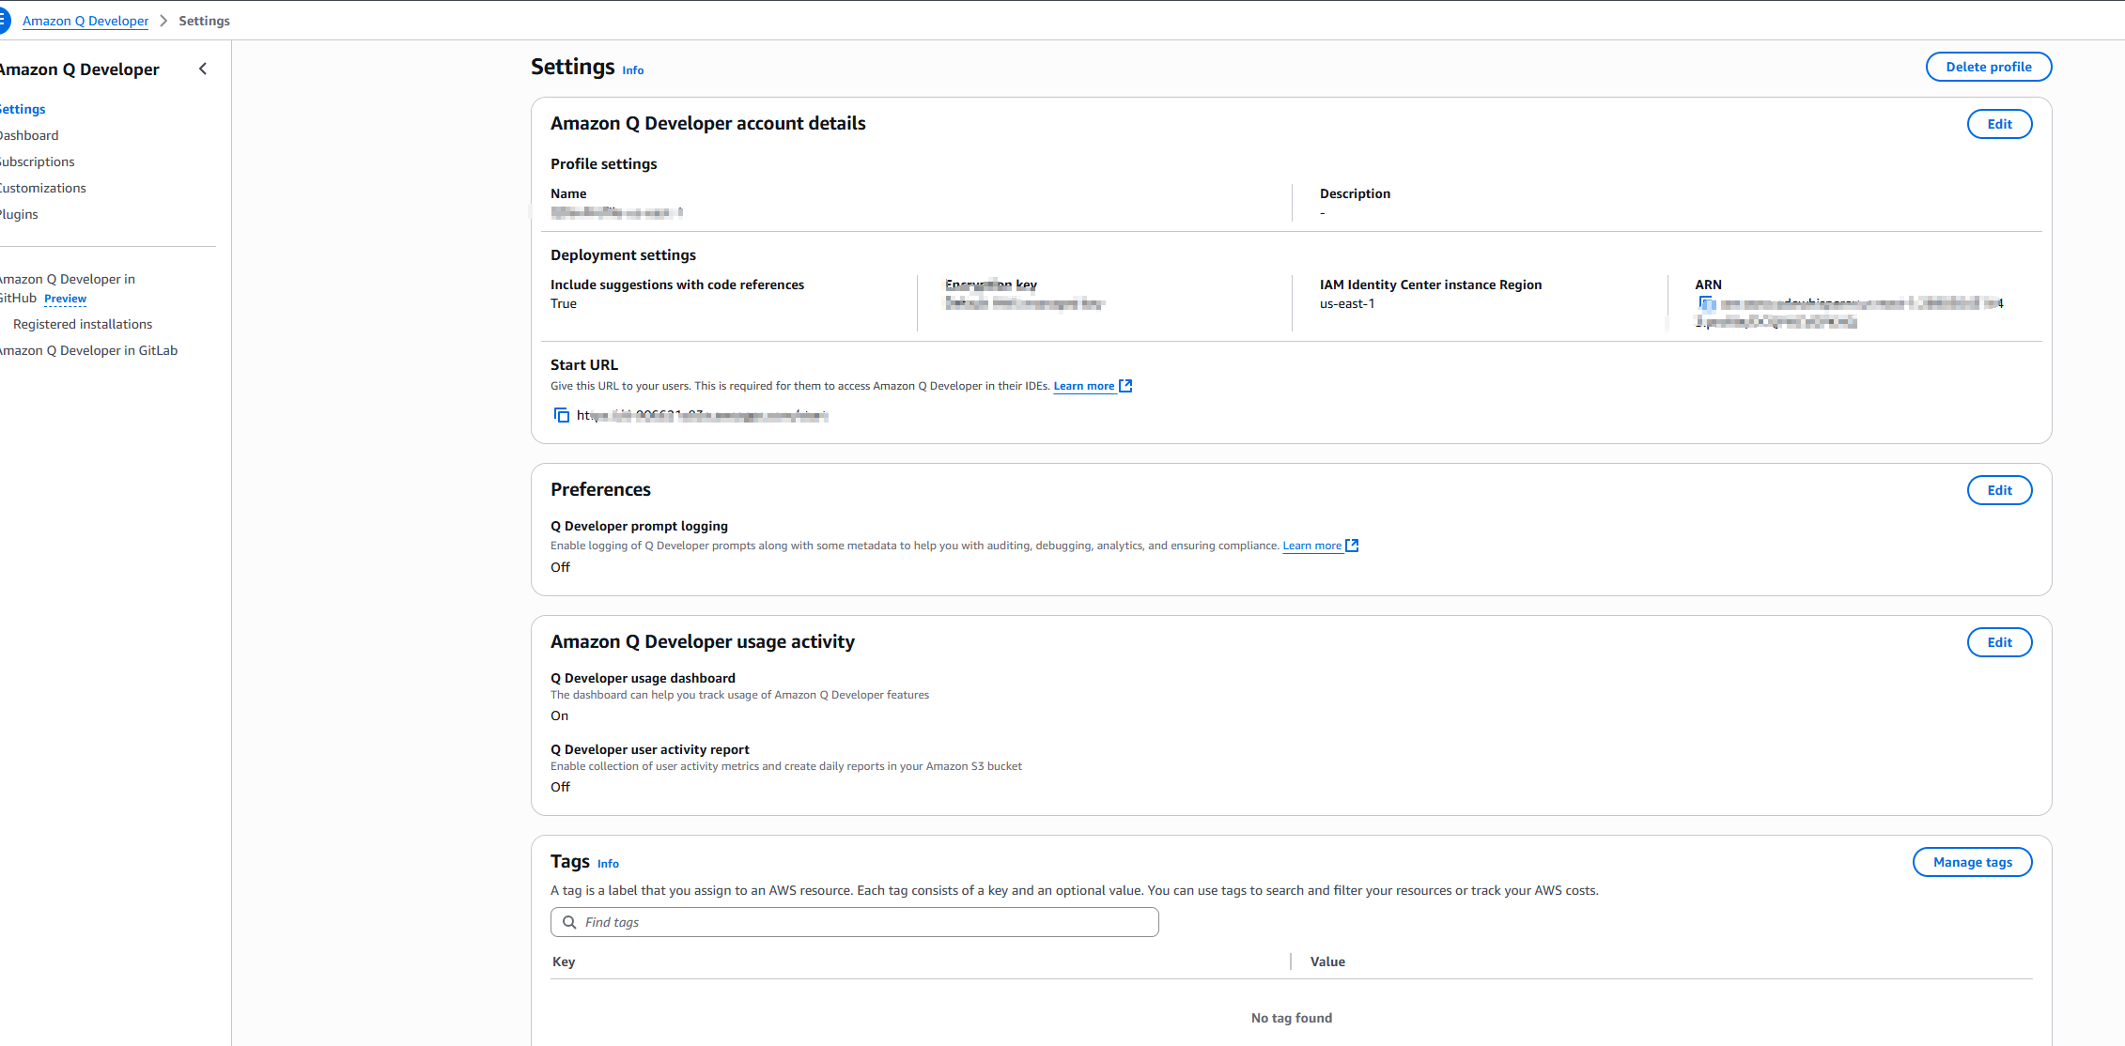Copy the Start URL using its copy icon

click(x=562, y=415)
